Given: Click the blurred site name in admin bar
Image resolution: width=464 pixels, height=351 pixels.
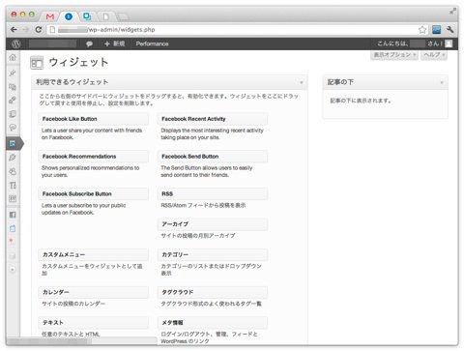Looking at the screenshot, I should click(x=52, y=44).
